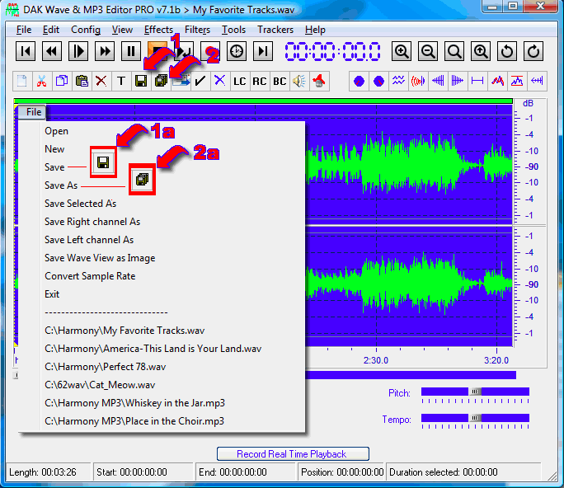
Task: Cut selection with the scissors icon
Action: [42, 81]
